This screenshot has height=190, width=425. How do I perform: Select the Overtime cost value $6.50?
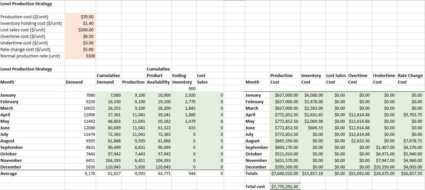pyautogui.click(x=81, y=36)
